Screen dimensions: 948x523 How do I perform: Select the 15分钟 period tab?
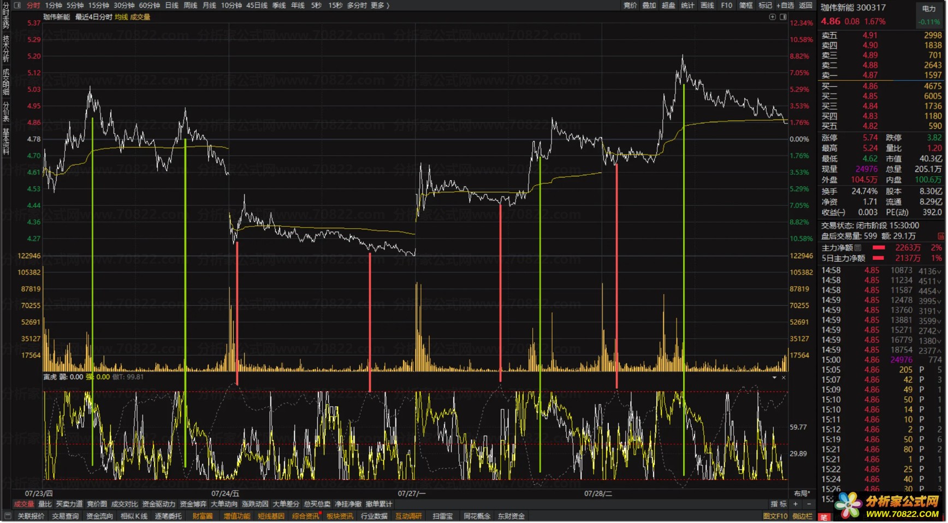point(99,5)
